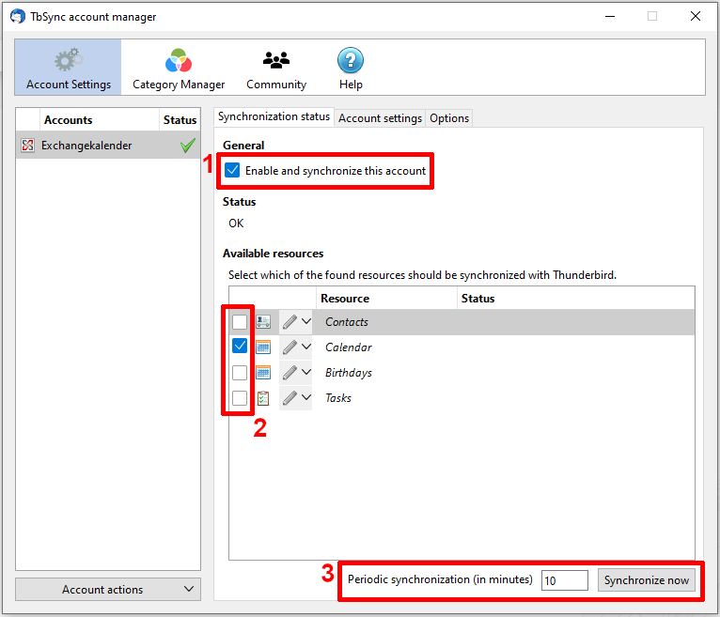
Task: Click the Accounts column header
Action: pyautogui.click(x=100, y=120)
